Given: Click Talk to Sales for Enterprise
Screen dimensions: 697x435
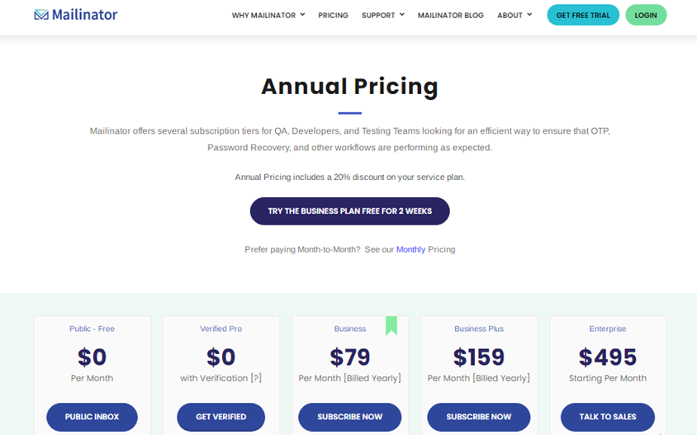Looking at the screenshot, I should [607, 417].
